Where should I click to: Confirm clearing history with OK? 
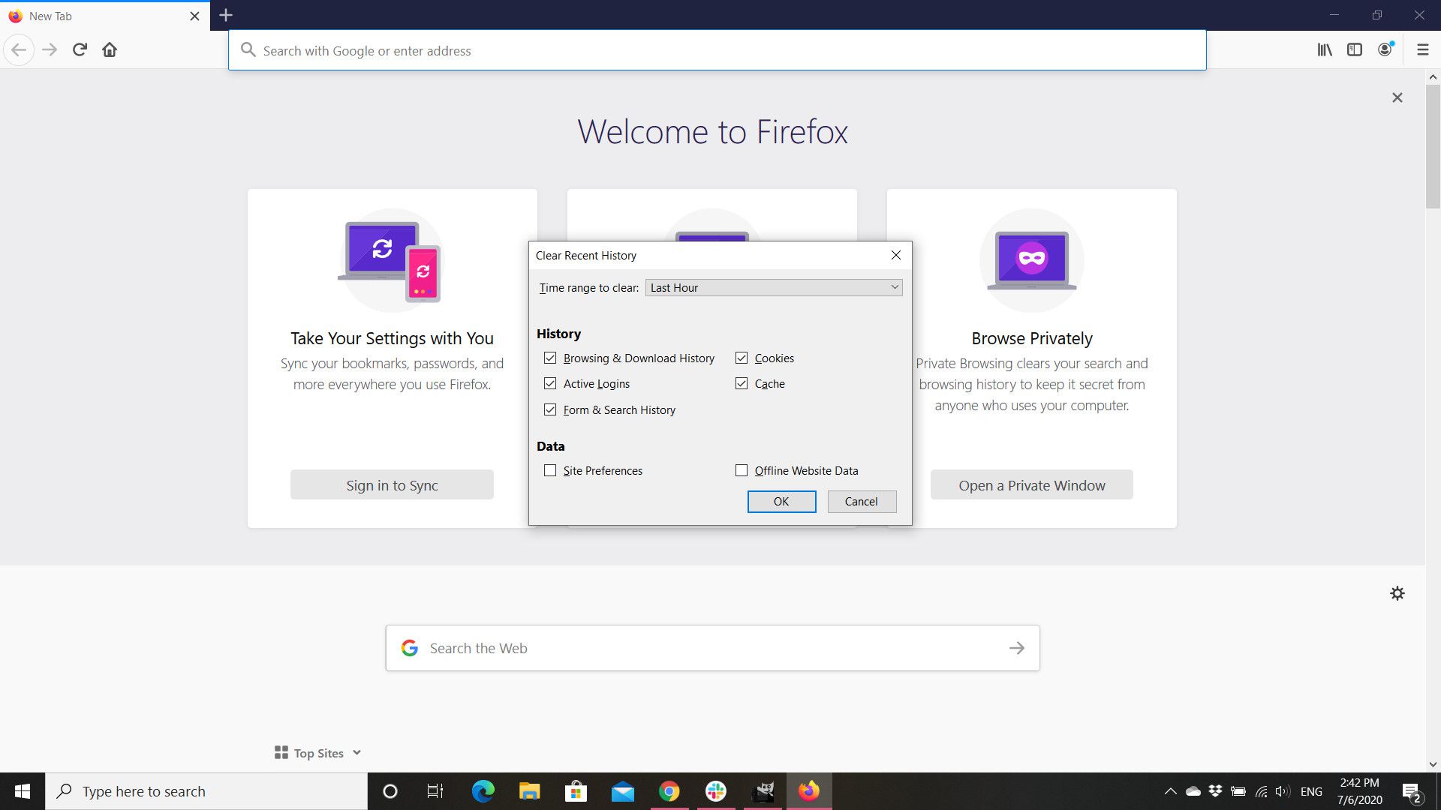tap(781, 502)
